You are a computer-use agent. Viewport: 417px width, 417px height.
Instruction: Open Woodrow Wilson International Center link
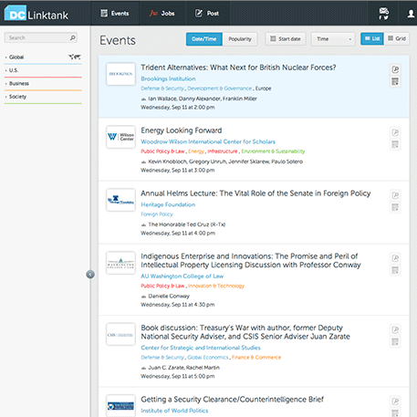pos(208,141)
